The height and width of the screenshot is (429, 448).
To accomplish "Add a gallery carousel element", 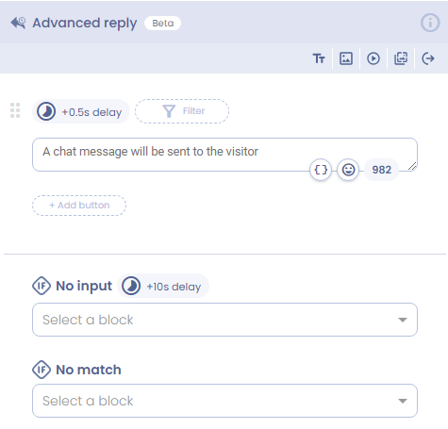I will [x=401, y=58].
